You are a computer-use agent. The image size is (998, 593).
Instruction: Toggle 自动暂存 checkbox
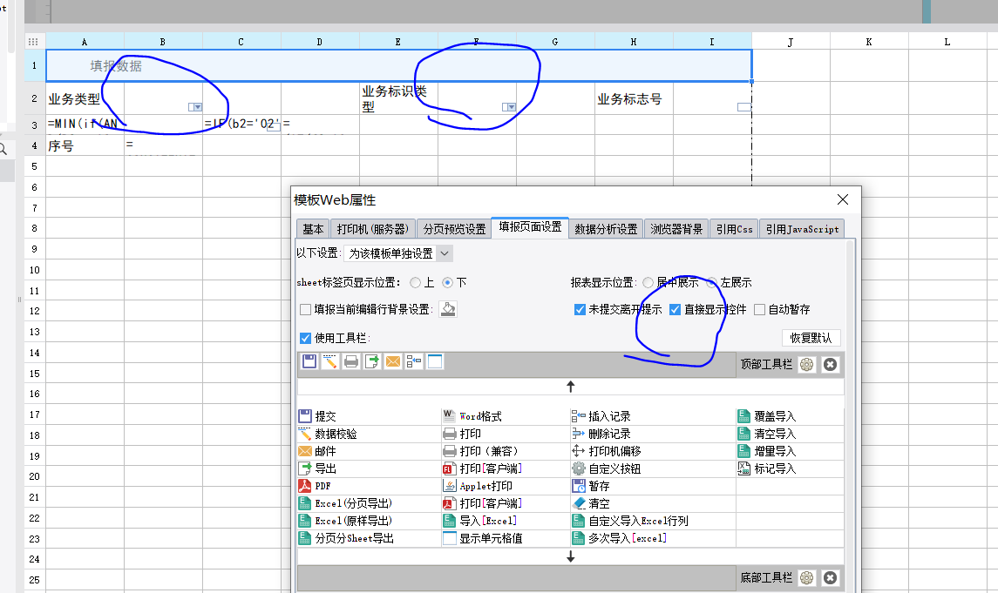(759, 309)
